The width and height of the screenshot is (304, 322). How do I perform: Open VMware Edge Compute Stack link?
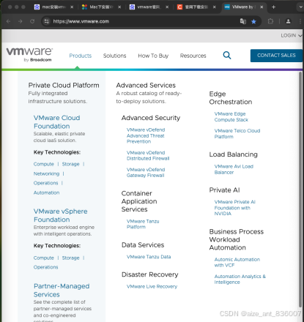231,116
